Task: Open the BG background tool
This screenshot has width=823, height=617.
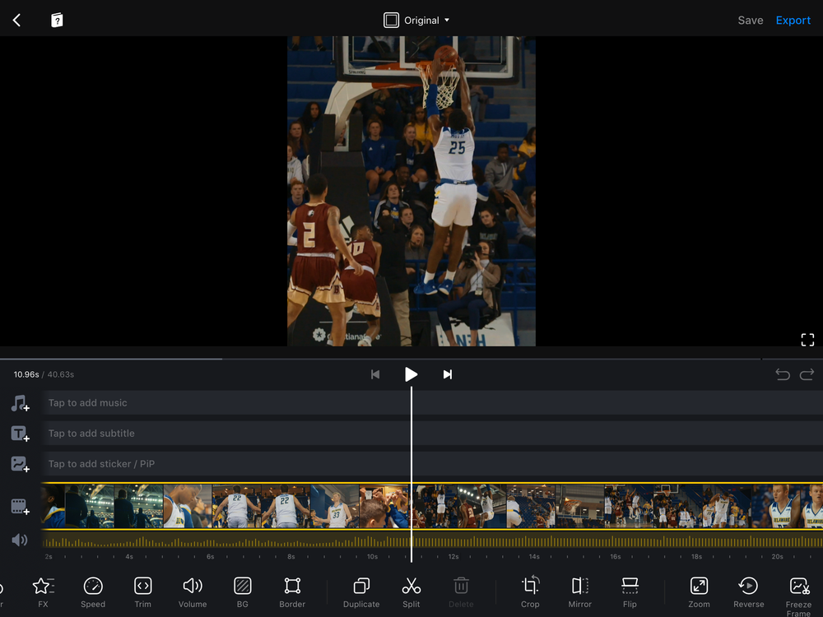Action: click(242, 591)
